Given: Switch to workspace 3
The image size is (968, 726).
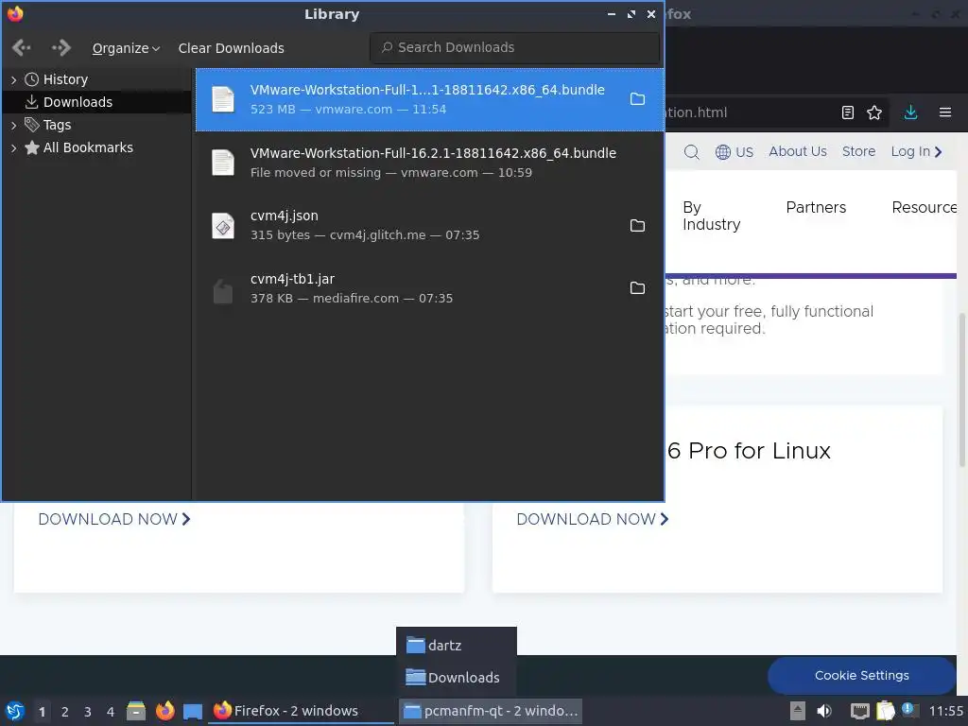Looking at the screenshot, I should tap(88, 712).
